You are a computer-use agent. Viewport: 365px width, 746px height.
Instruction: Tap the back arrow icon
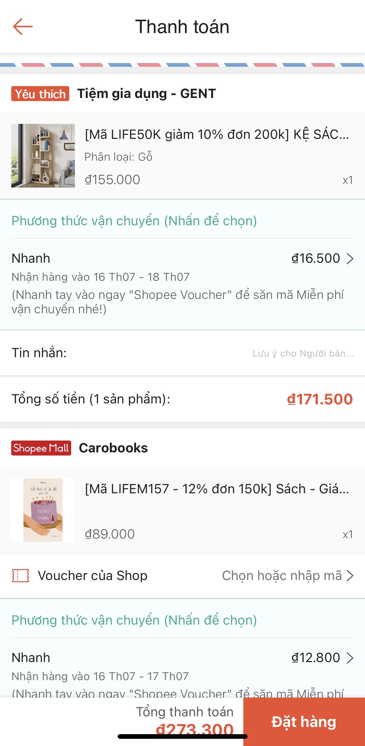[x=23, y=27]
